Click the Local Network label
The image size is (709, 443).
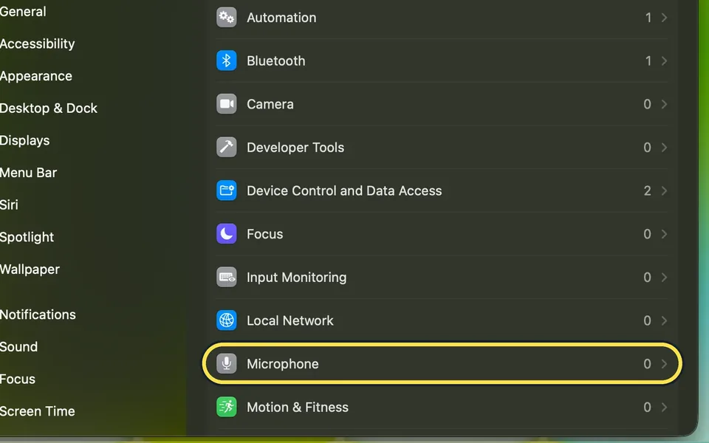tap(290, 320)
